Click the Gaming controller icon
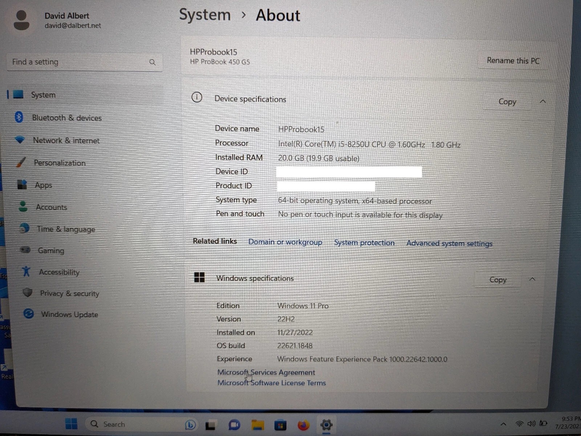 [x=25, y=250]
